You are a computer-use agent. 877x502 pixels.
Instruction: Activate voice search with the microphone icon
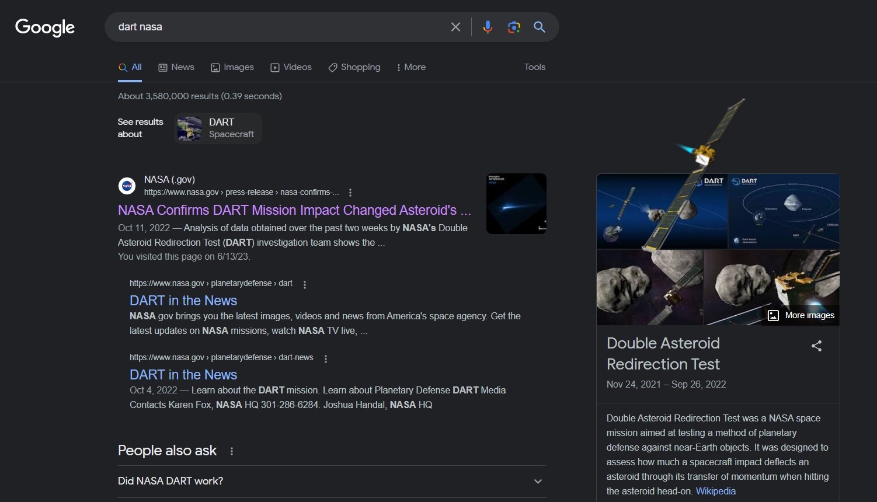tap(488, 27)
